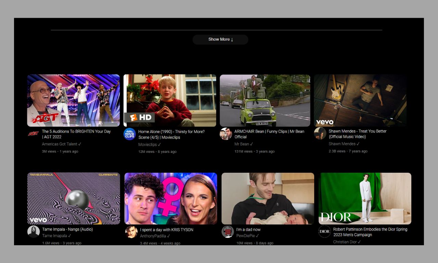The image size is (438, 263).
Task: Click the Tame Impala channel avatar
Action: coord(34,232)
